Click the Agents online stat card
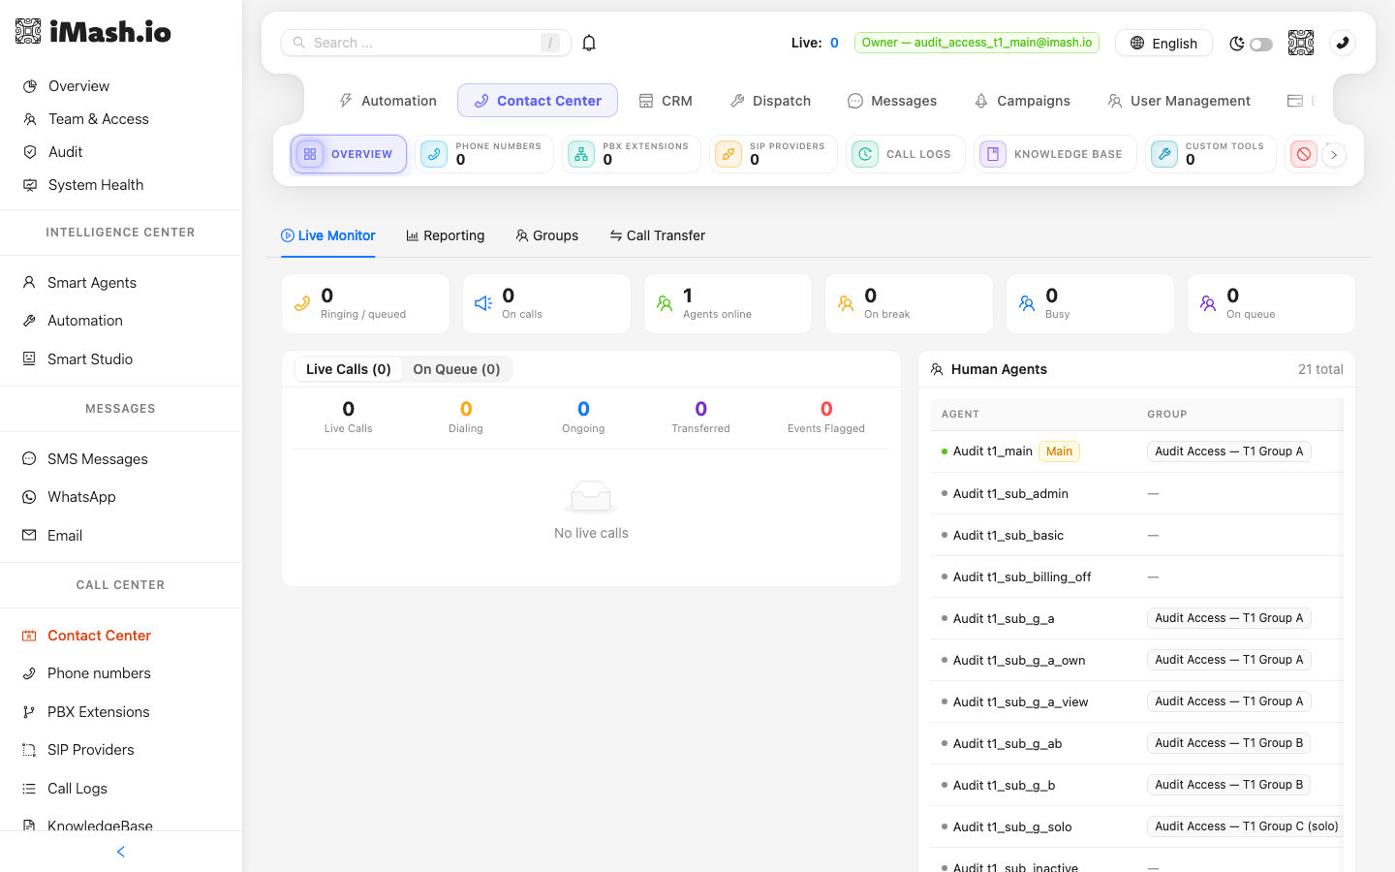This screenshot has width=1395, height=872. (728, 304)
